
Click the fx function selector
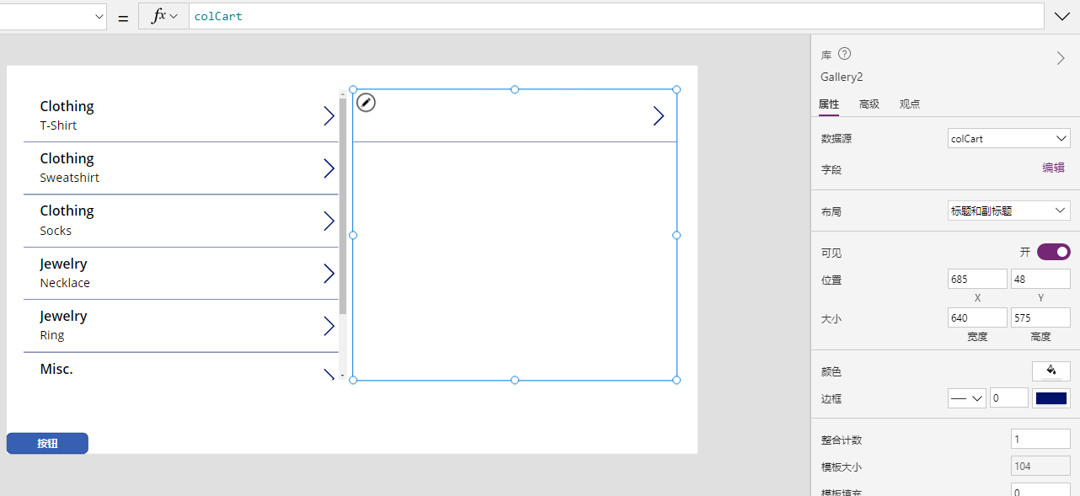163,16
